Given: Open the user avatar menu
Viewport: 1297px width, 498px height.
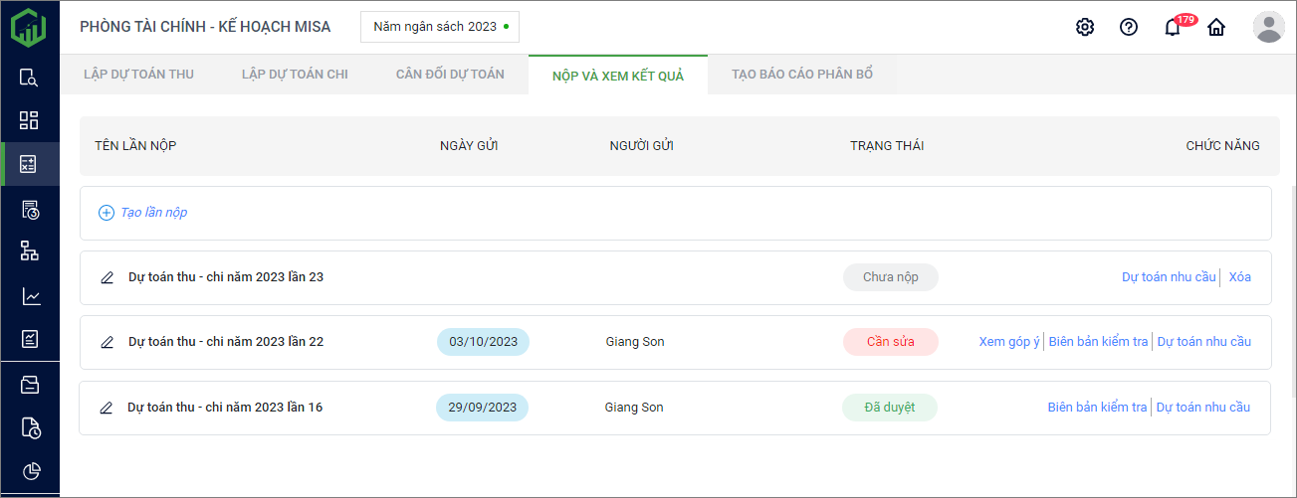Looking at the screenshot, I should [x=1268, y=27].
